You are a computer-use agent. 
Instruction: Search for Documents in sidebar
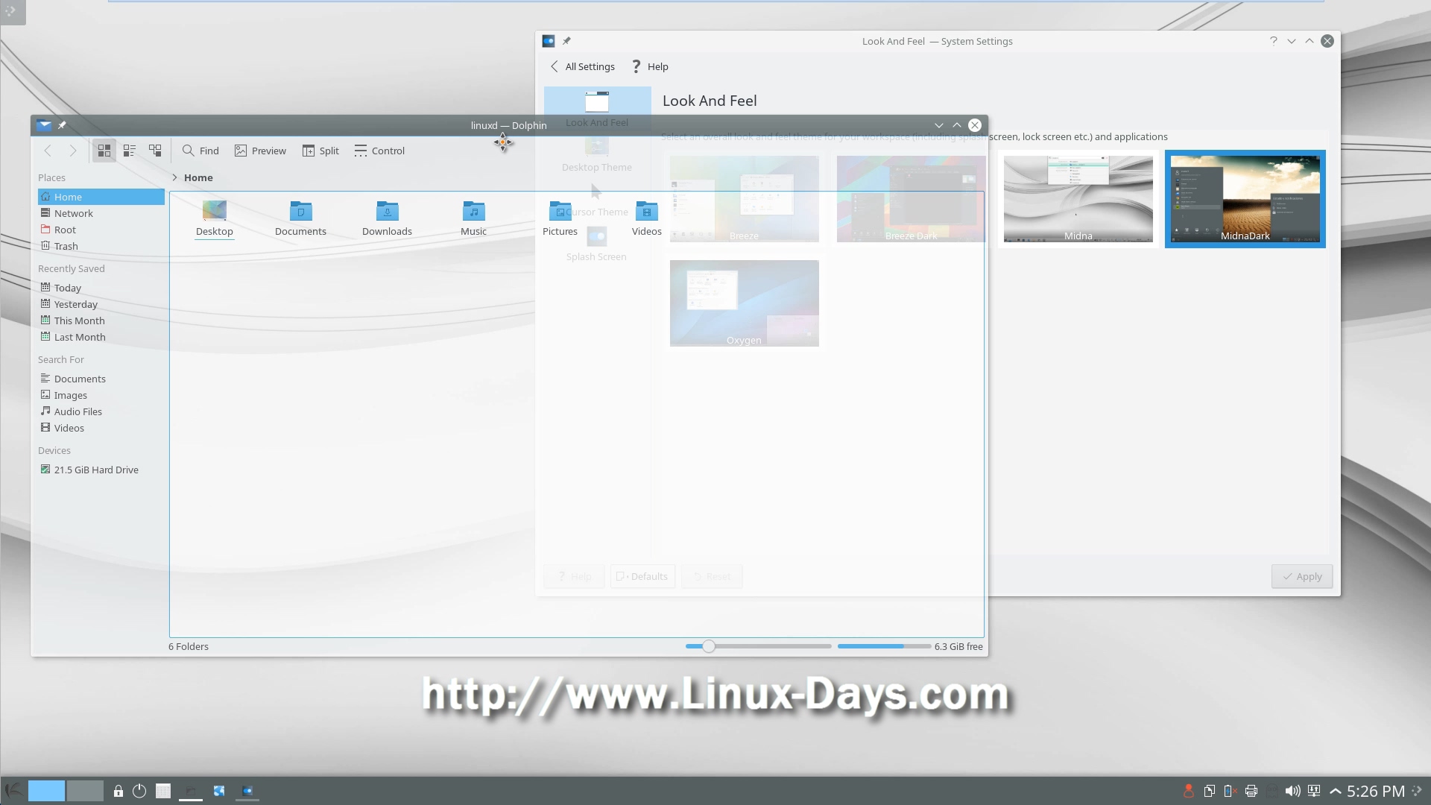(101, 379)
